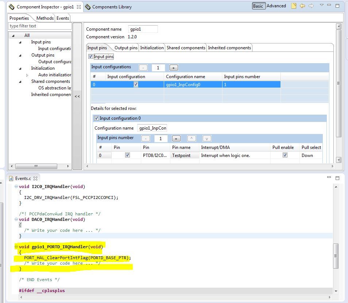Switch to Advanced view mode

pyautogui.click(x=276, y=6)
